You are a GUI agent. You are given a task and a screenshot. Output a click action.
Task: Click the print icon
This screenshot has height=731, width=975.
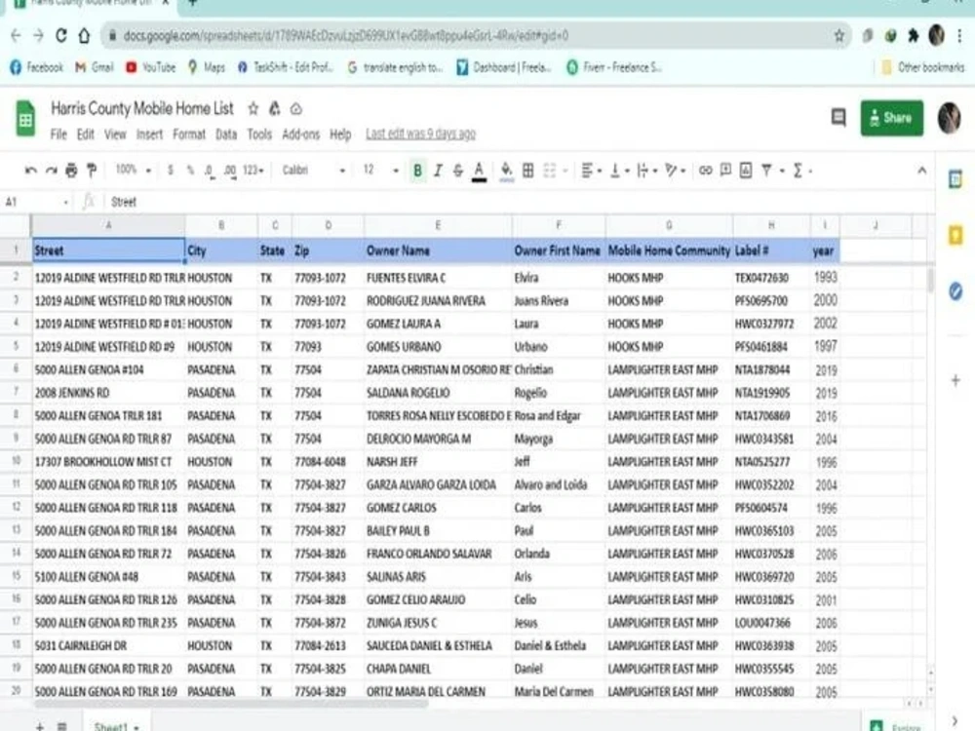pos(71,171)
